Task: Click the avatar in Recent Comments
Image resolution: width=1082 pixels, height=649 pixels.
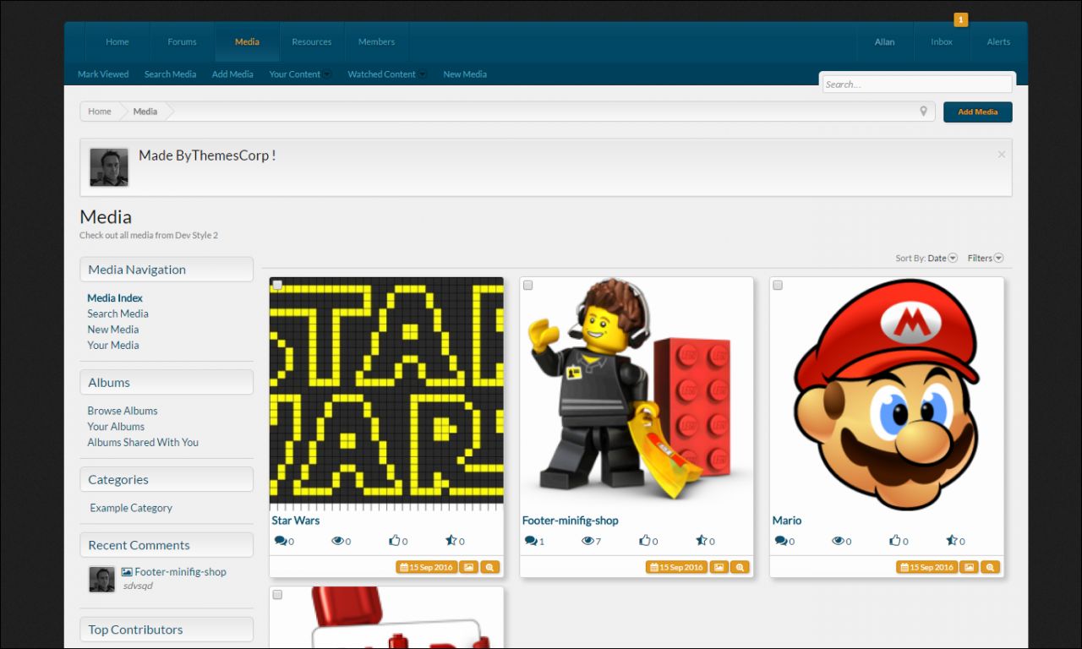Action: point(101,579)
